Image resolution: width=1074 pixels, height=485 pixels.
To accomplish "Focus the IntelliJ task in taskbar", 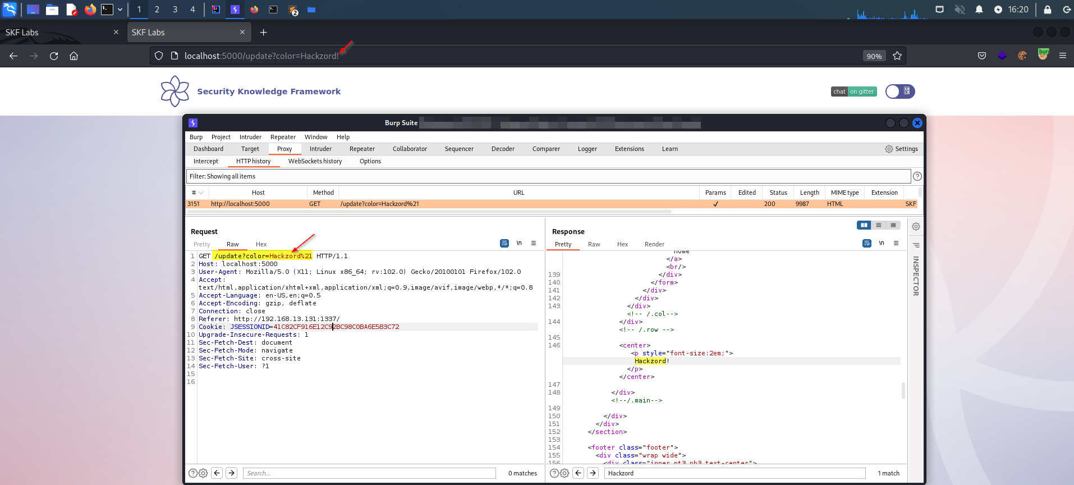I will coord(216,10).
